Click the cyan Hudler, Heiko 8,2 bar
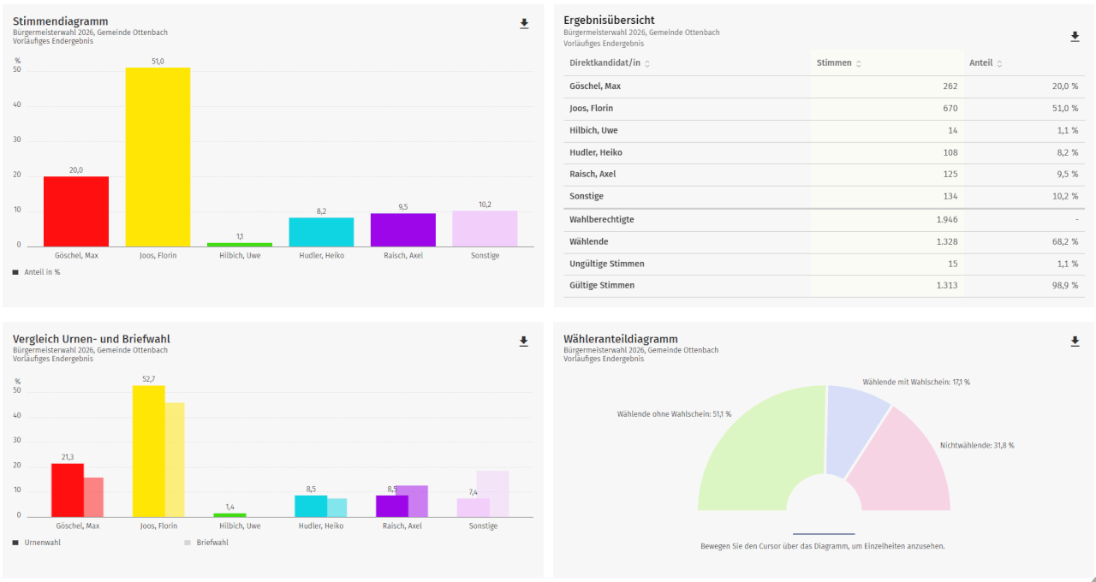 (x=321, y=232)
